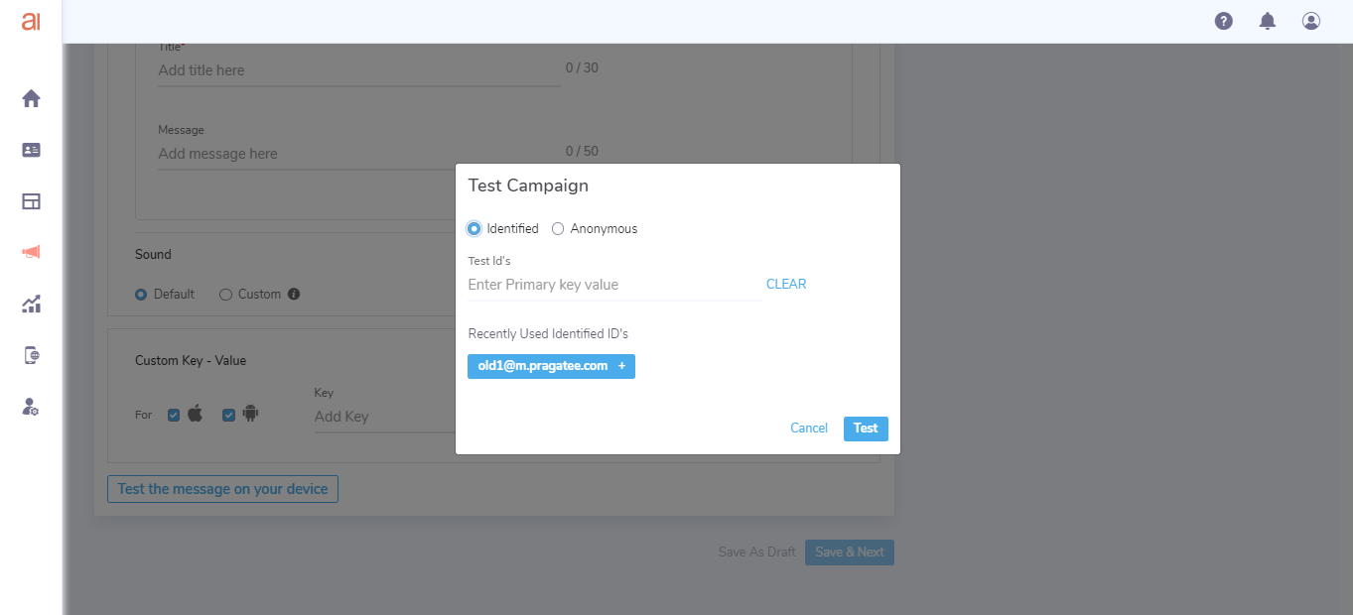Image resolution: width=1353 pixels, height=615 pixels.
Task: Open the notifications bell icon
Action: pos(1267,21)
